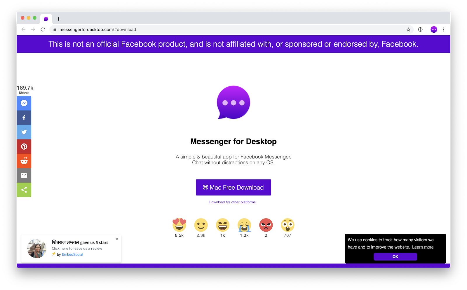The image size is (467, 290).
Task: Open a new tab with plus button
Action: coord(59,19)
